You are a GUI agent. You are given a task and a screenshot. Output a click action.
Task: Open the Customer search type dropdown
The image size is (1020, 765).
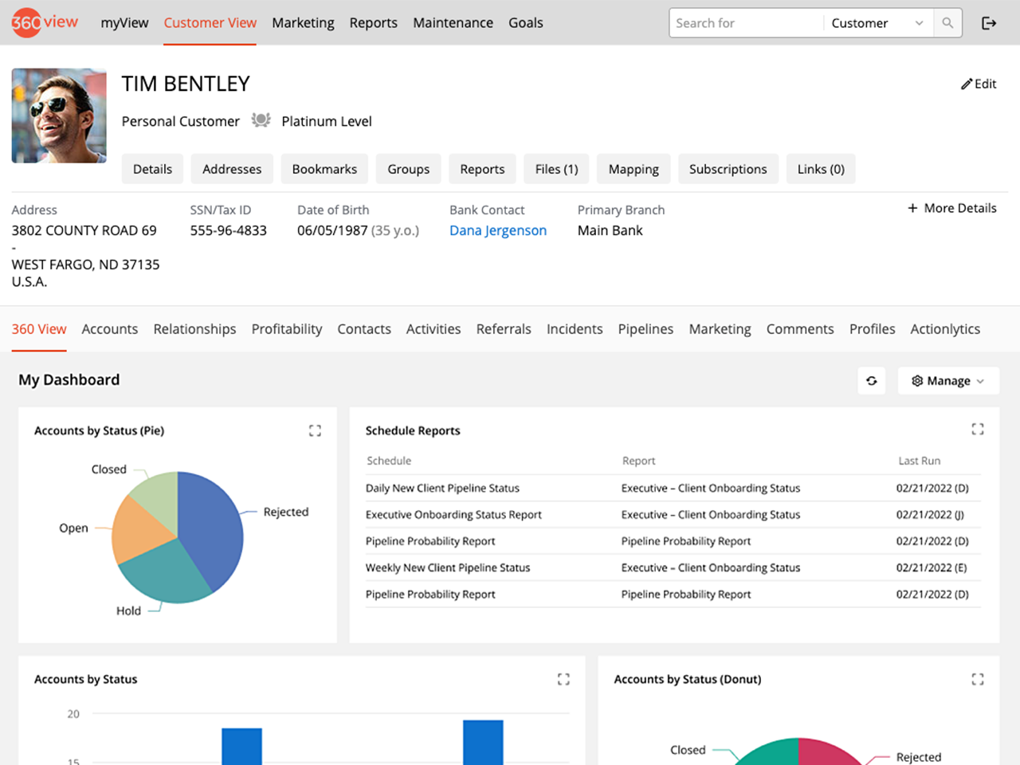(878, 23)
